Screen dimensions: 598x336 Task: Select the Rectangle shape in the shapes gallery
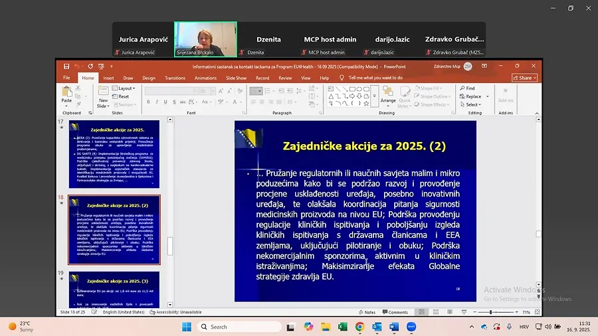[352, 89]
